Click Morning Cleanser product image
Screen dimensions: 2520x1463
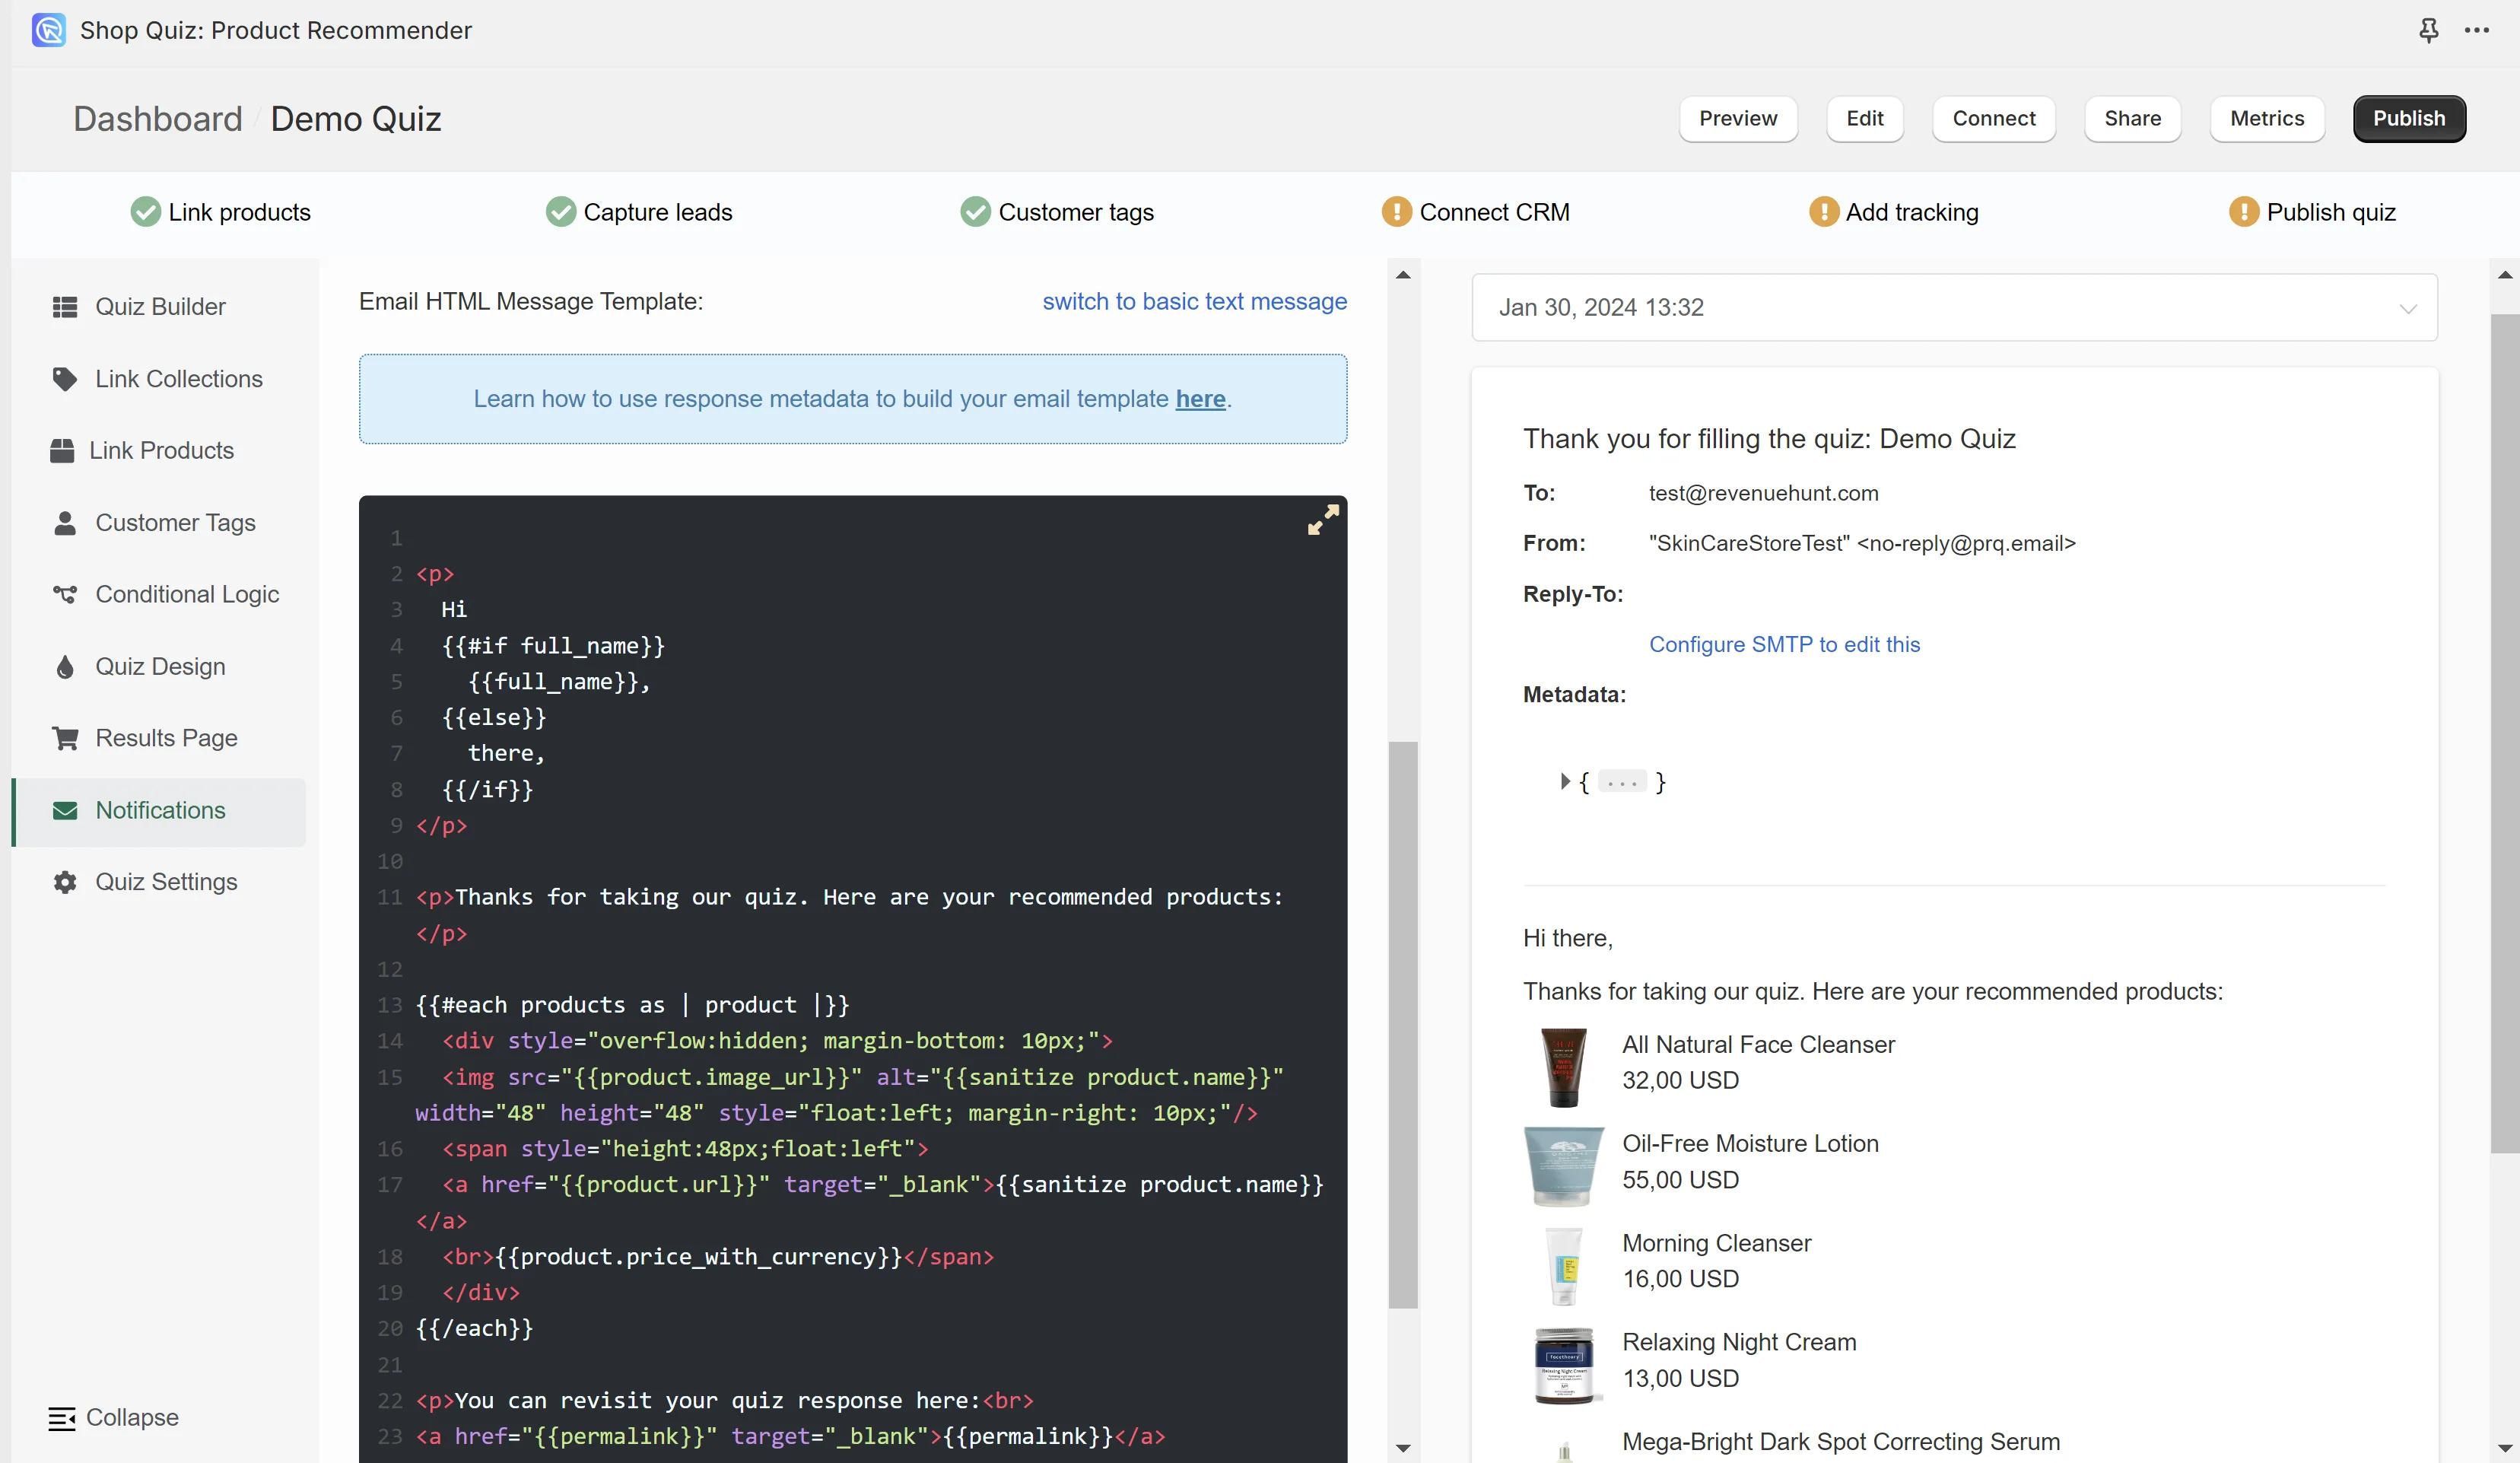point(1563,1265)
